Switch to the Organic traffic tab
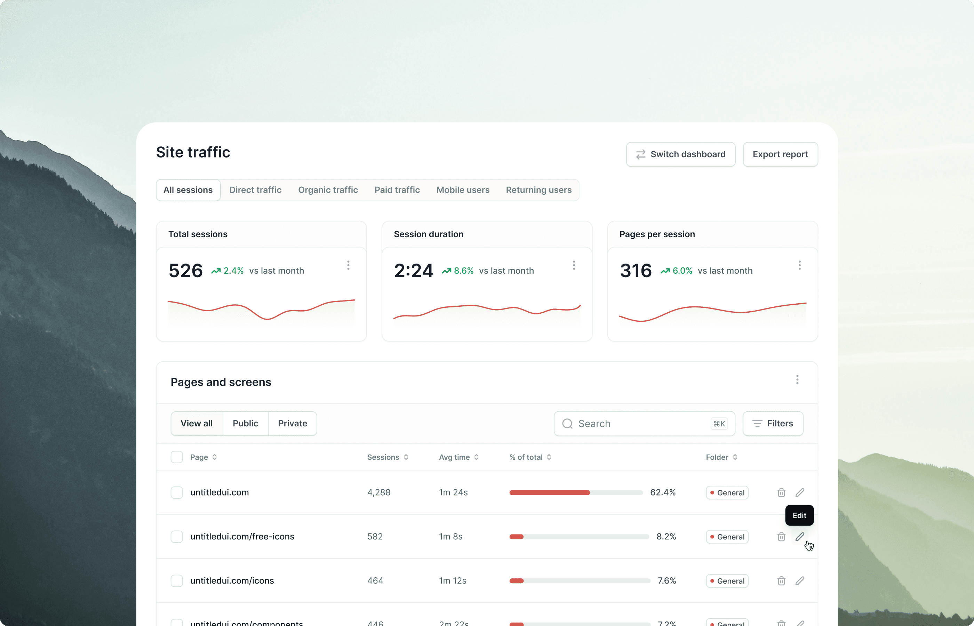Viewport: 974px width, 626px height. 328,190
